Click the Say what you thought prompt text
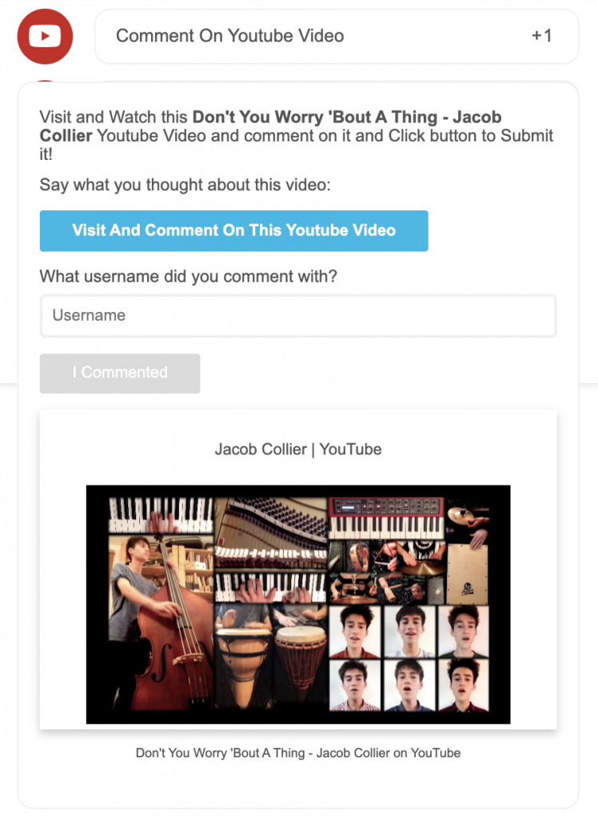Viewport: 598px width, 819px height. click(x=185, y=185)
